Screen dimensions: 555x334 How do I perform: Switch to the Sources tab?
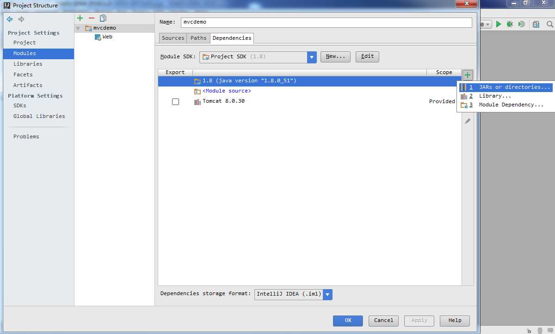(x=173, y=38)
